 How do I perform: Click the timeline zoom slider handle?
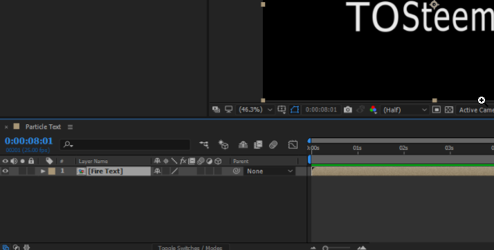click(x=325, y=248)
